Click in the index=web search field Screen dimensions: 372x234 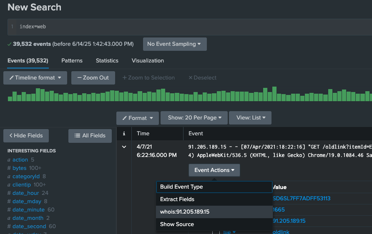[190, 27]
